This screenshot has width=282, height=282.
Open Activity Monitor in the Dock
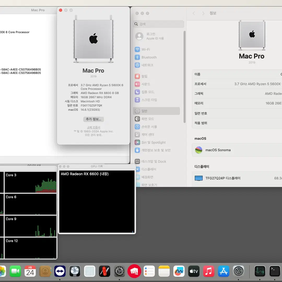pos(260,271)
